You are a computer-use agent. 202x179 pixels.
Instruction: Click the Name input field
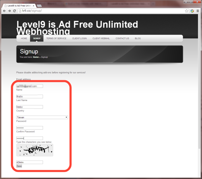(x=29, y=97)
